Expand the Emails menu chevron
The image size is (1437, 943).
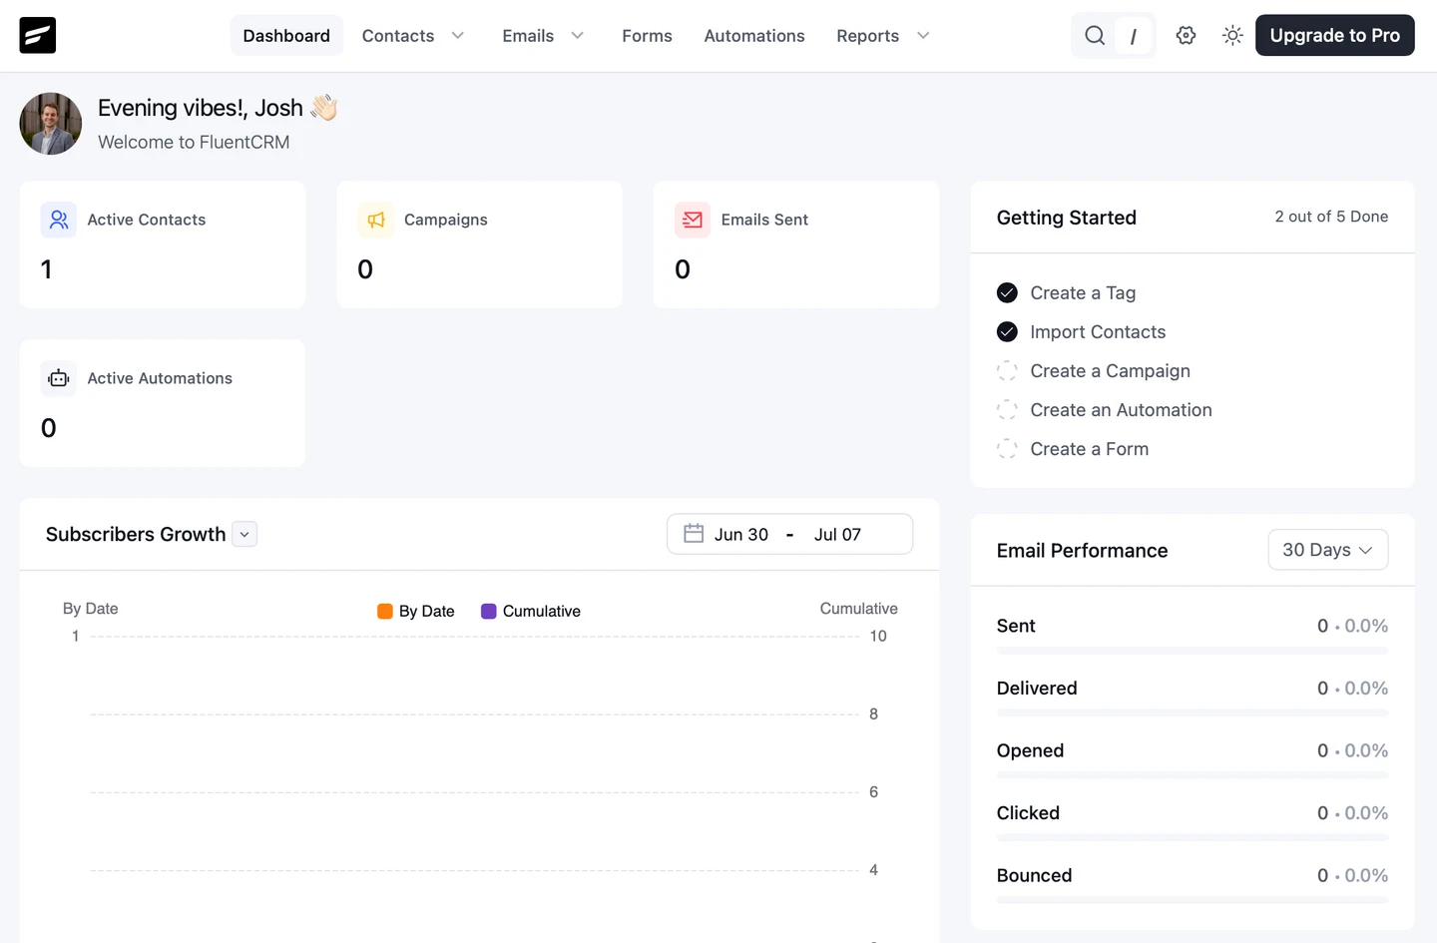(578, 36)
